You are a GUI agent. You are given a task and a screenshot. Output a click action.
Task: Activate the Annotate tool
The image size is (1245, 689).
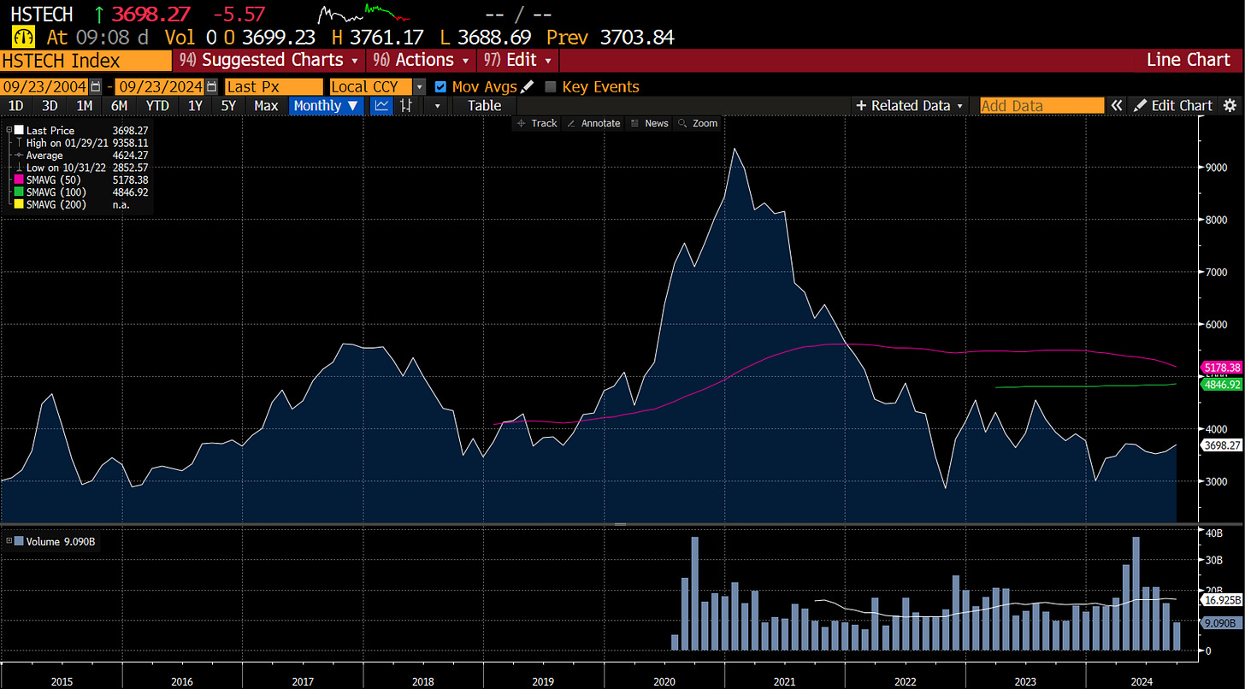tap(593, 123)
